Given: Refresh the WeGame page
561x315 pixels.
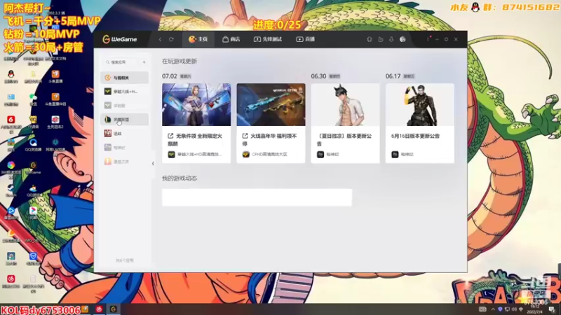Looking at the screenshot, I should [171, 39].
